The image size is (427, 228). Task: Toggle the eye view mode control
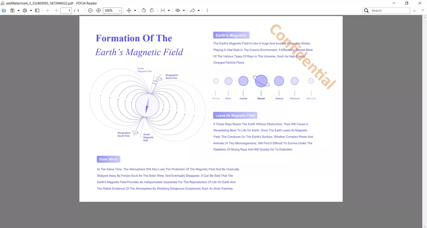177,10
